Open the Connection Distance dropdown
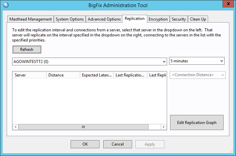This screenshot has height=156, width=236. tap(198, 75)
